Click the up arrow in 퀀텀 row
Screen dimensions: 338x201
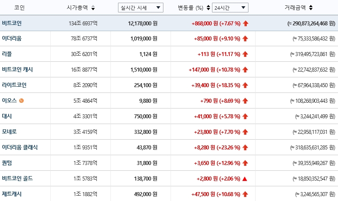pyautogui.click(x=245, y=163)
